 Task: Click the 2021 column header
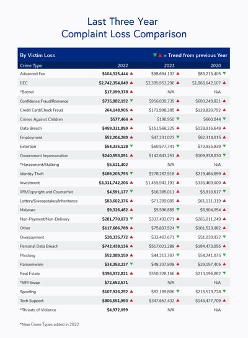[169, 65]
